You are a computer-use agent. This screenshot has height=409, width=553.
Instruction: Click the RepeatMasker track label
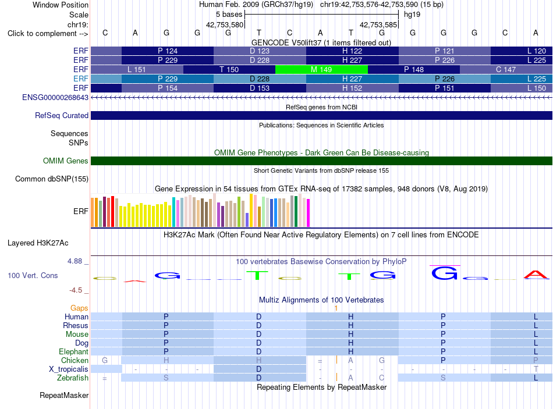point(64,395)
